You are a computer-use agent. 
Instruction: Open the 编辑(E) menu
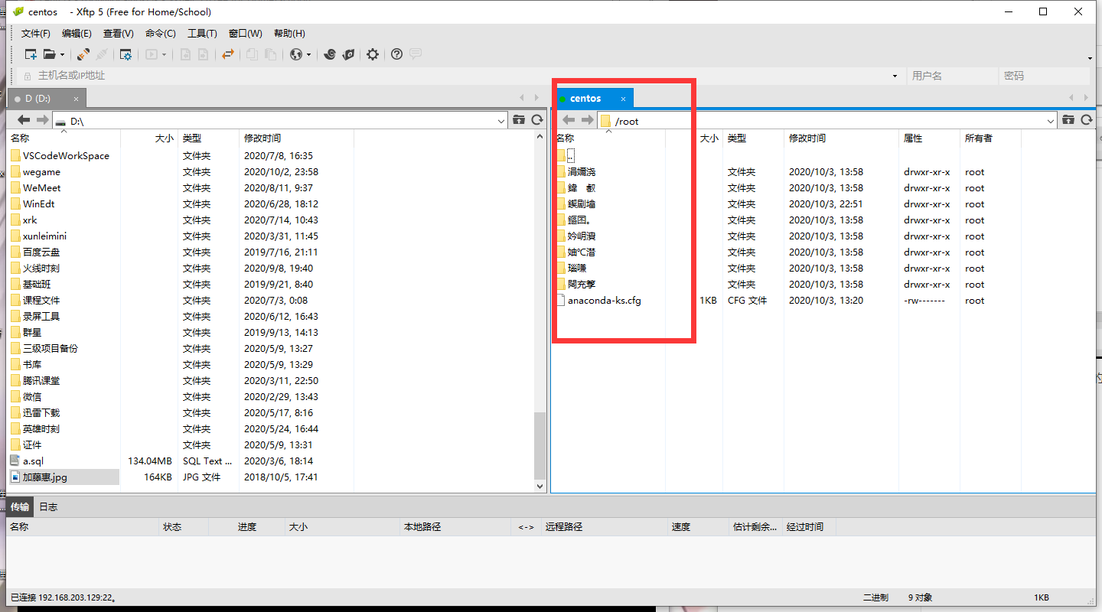point(77,34)
